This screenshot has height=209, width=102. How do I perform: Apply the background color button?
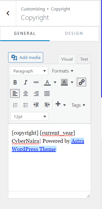pyautogui.click(x=64, y=82)
